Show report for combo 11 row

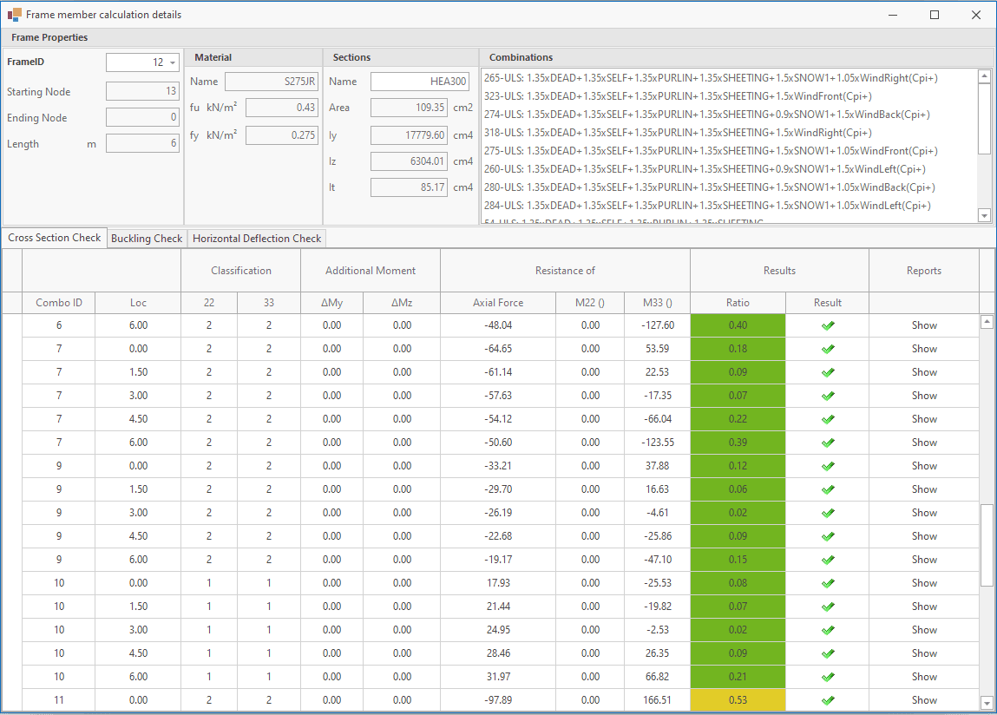(924, 700)
